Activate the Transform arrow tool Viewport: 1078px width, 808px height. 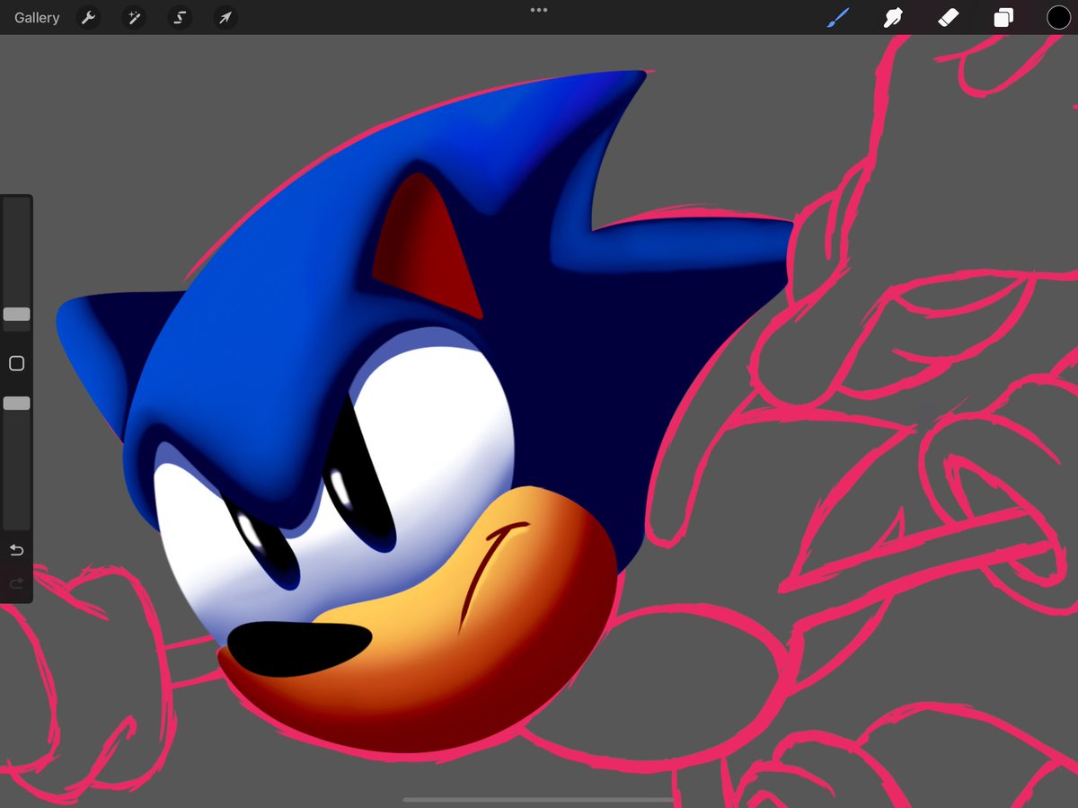[x=225, y=17]
